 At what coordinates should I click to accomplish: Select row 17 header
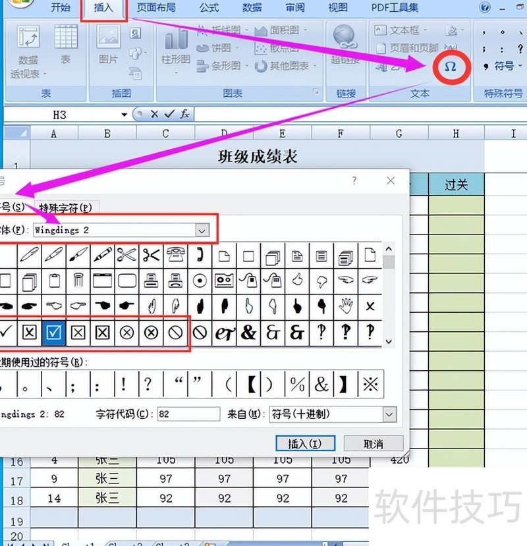tap(16, 481)
